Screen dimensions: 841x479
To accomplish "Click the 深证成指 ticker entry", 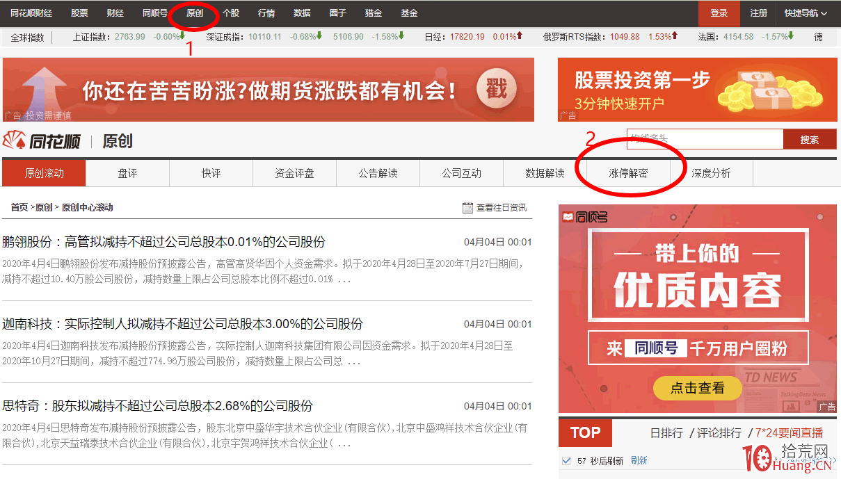I will 264,37.
